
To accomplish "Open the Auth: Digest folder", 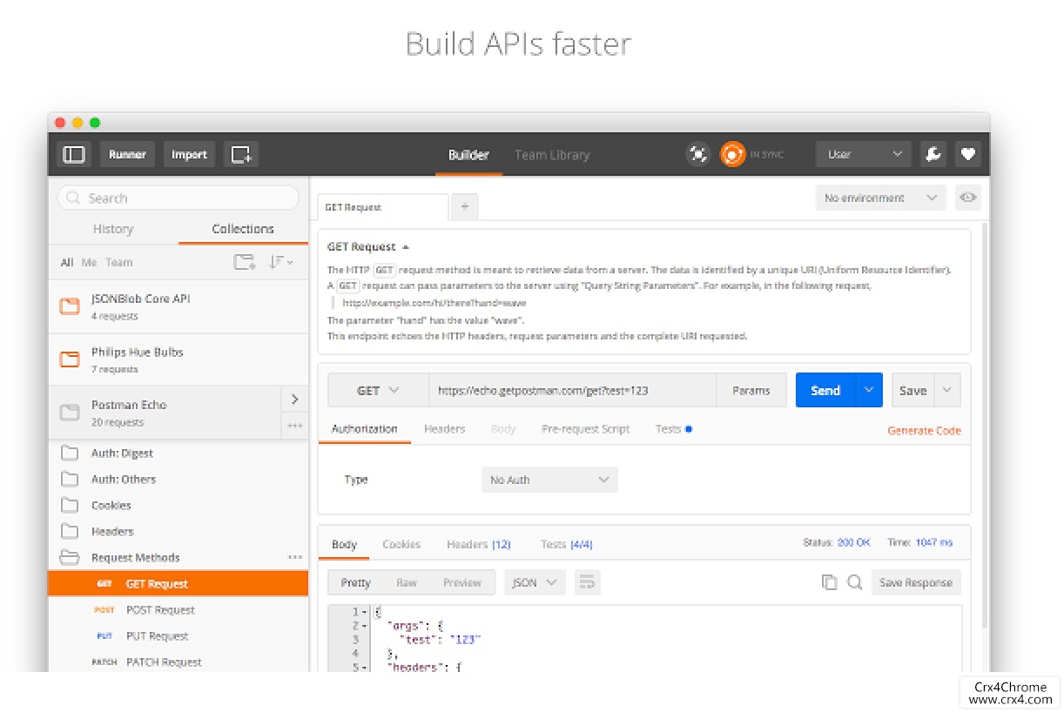I will (178, 453).
